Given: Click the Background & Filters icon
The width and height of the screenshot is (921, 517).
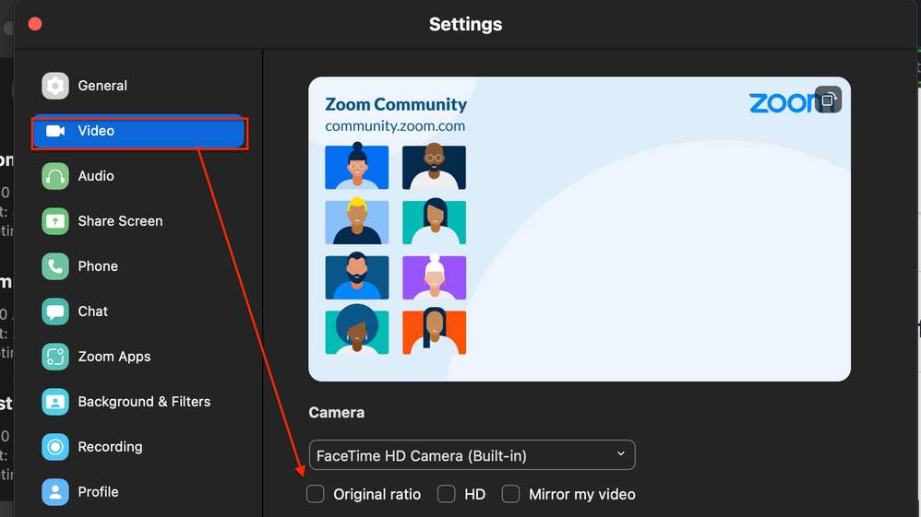Looking at the screenshot, I should (x=55, y=402).
